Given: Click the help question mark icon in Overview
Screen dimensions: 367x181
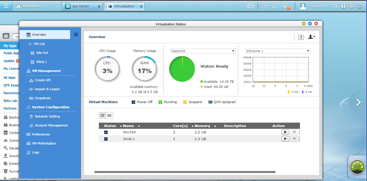Looking at the screenshot, I should 301,37.
